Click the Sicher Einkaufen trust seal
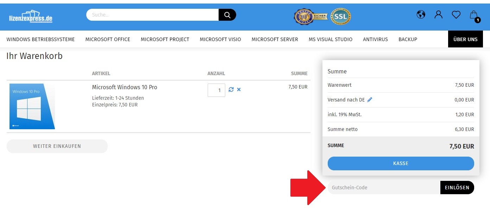Viewport: 490px width, 210px height. tap(310, 17)
